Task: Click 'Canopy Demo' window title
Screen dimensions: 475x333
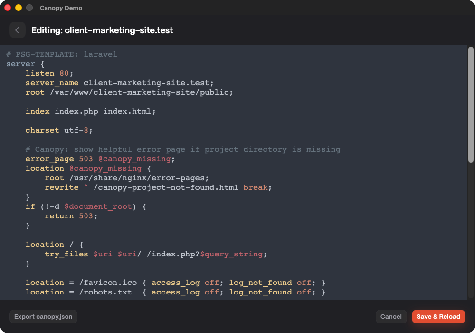Action: click(61, 8)
